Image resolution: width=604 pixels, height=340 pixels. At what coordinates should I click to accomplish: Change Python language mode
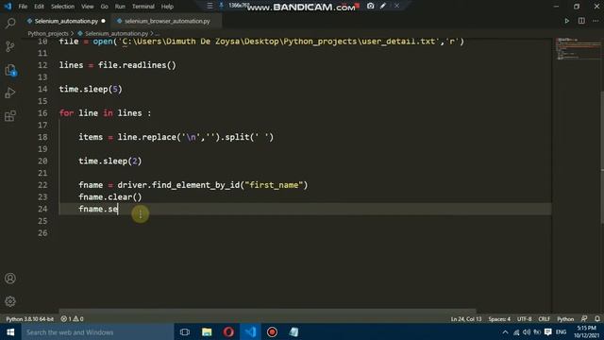(x=565, y=319)
